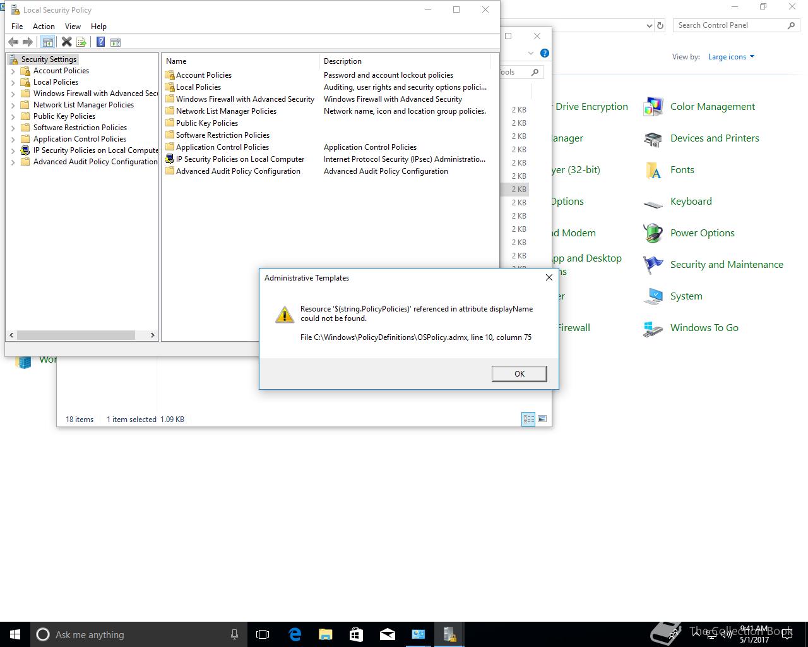The width and height of the screenshot is (808, 647).
Task: Click the Delete (X) toolbar icon
Action: (66, 42)
